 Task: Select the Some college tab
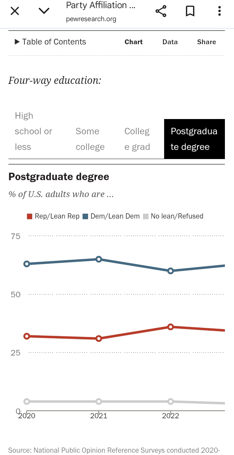pyautogui.click(x=90, y=139)
